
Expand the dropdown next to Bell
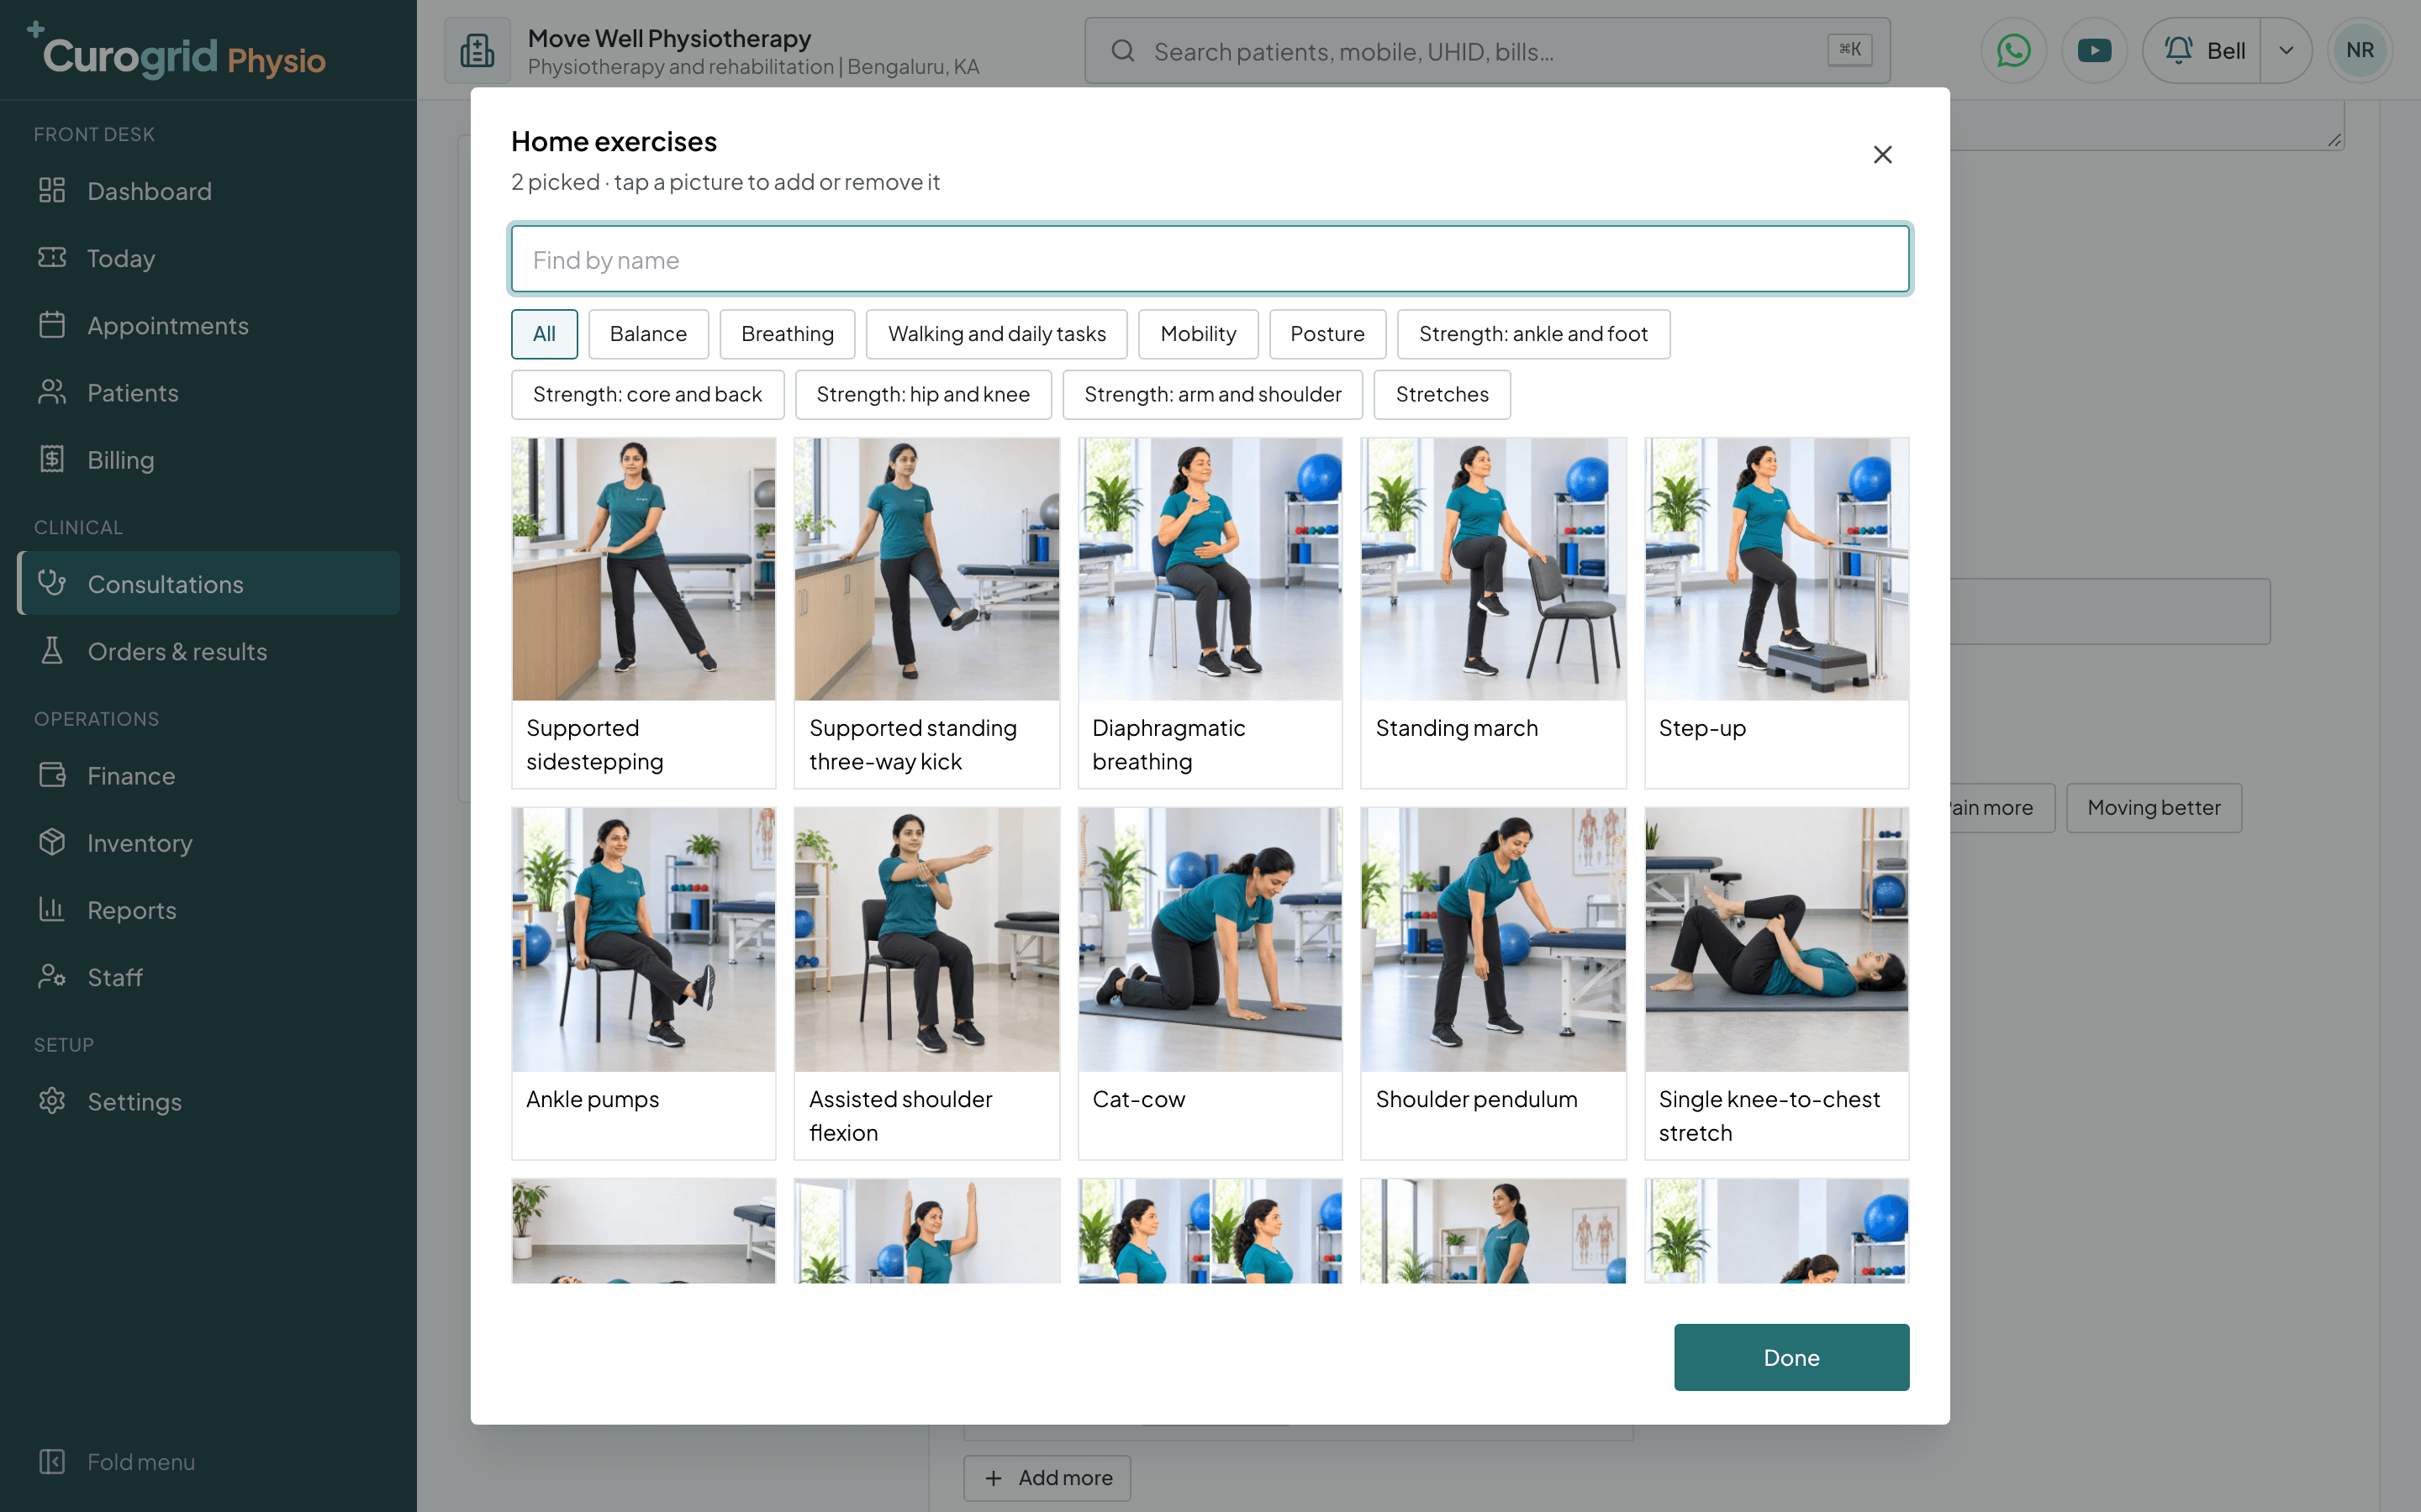coord(2286,50)
